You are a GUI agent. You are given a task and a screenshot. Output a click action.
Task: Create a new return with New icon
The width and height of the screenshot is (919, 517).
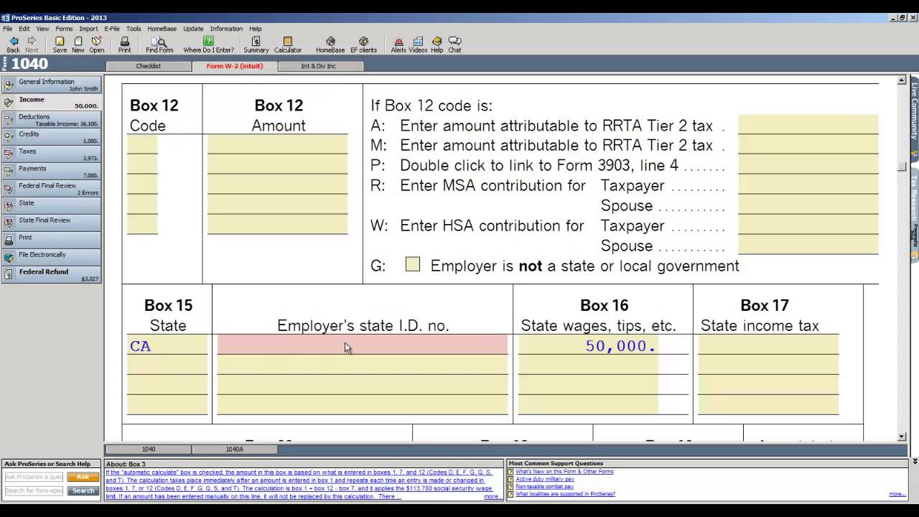pyautogui.click(x=78, y=45)
